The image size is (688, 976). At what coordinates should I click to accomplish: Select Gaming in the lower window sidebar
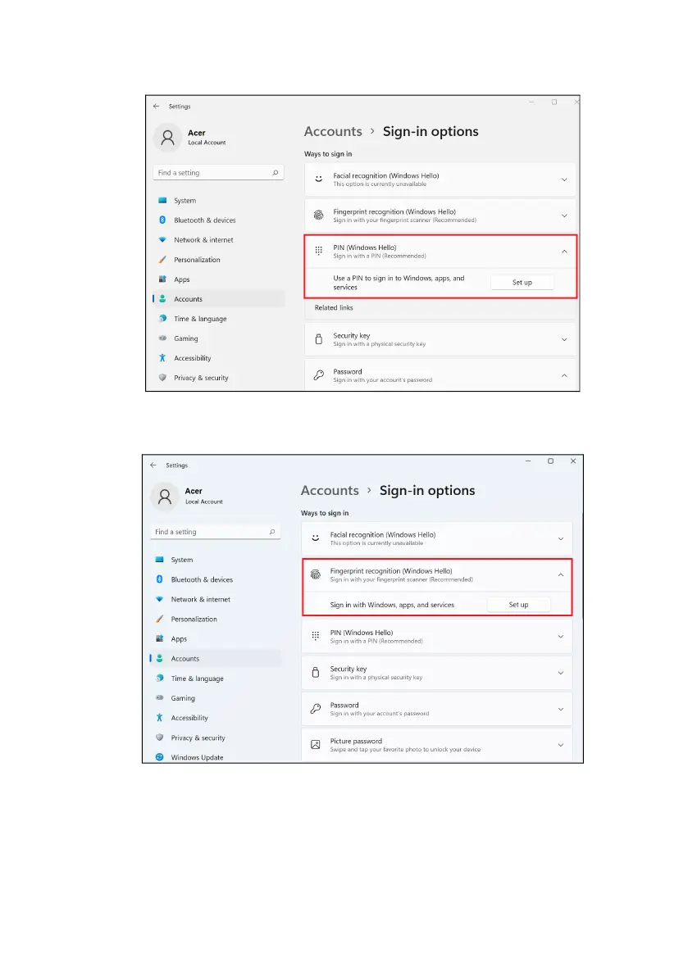(183, 697)
